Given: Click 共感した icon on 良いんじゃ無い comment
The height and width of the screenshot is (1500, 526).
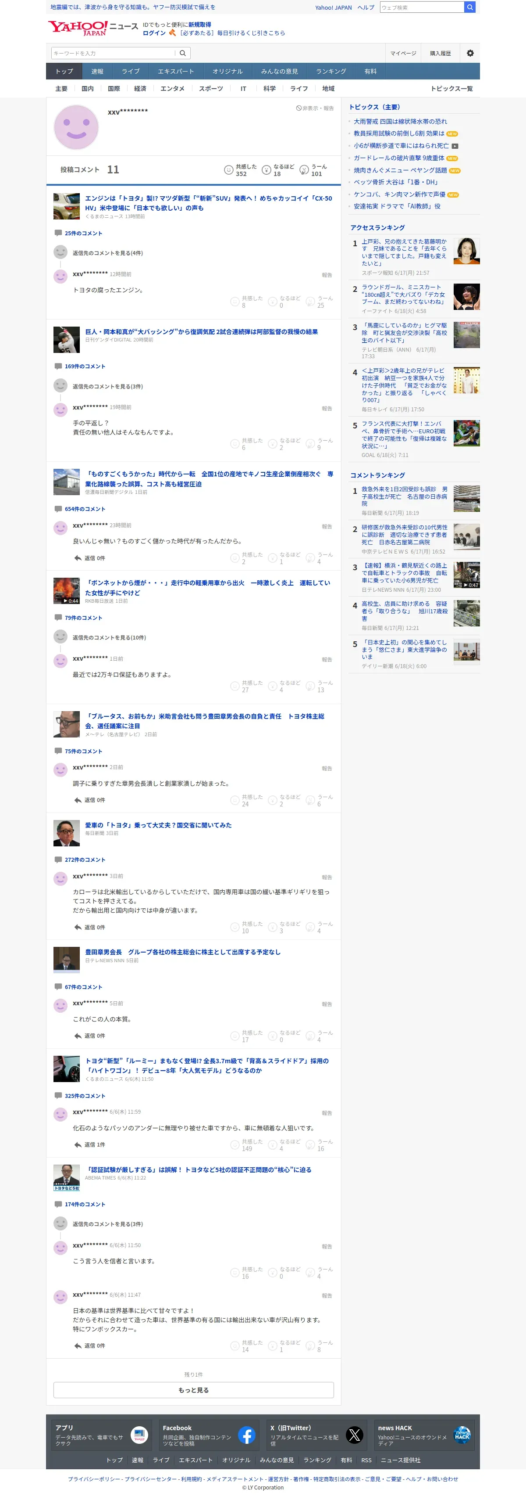Looking at the screenshot, I should 235,558.
